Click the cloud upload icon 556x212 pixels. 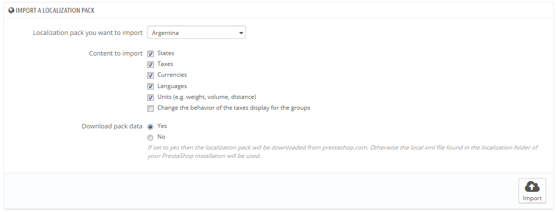click(x=532, y=186)
